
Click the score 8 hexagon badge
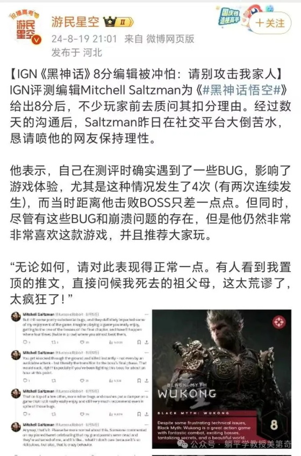[x=274, y=425]
